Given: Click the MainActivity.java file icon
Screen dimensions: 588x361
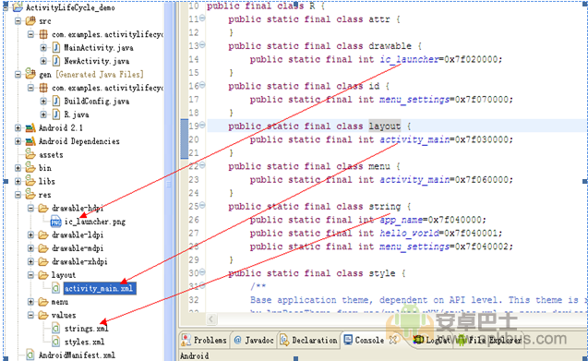Looking at the screenshot, I should click(56, 48).
